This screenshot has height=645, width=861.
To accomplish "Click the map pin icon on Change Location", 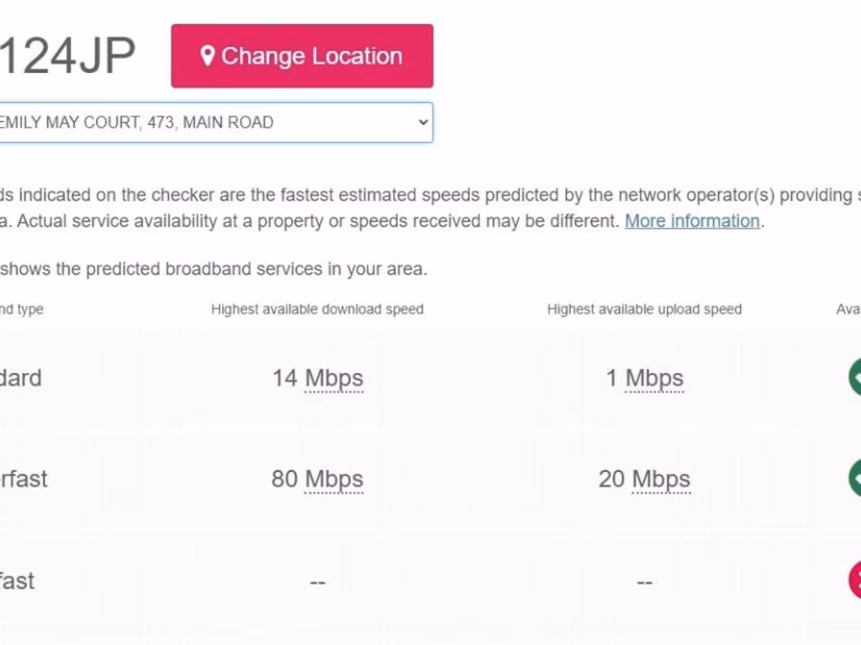I will pos(208,56).
